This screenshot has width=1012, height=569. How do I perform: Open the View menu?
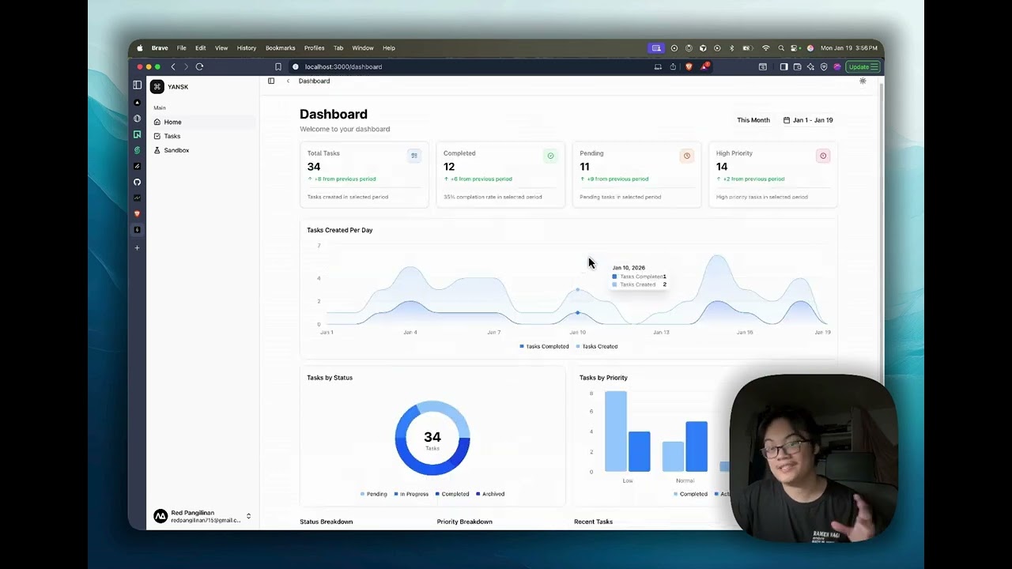coord(221,48)
